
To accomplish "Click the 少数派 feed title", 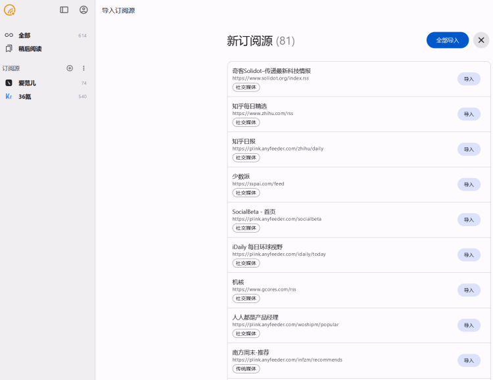I will point(241,176).
